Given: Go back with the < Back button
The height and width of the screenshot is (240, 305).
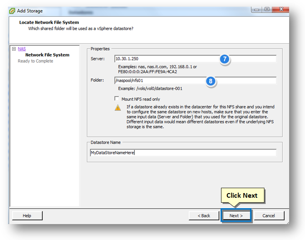Looking at the screenshot, I should [x=204, y=216].
